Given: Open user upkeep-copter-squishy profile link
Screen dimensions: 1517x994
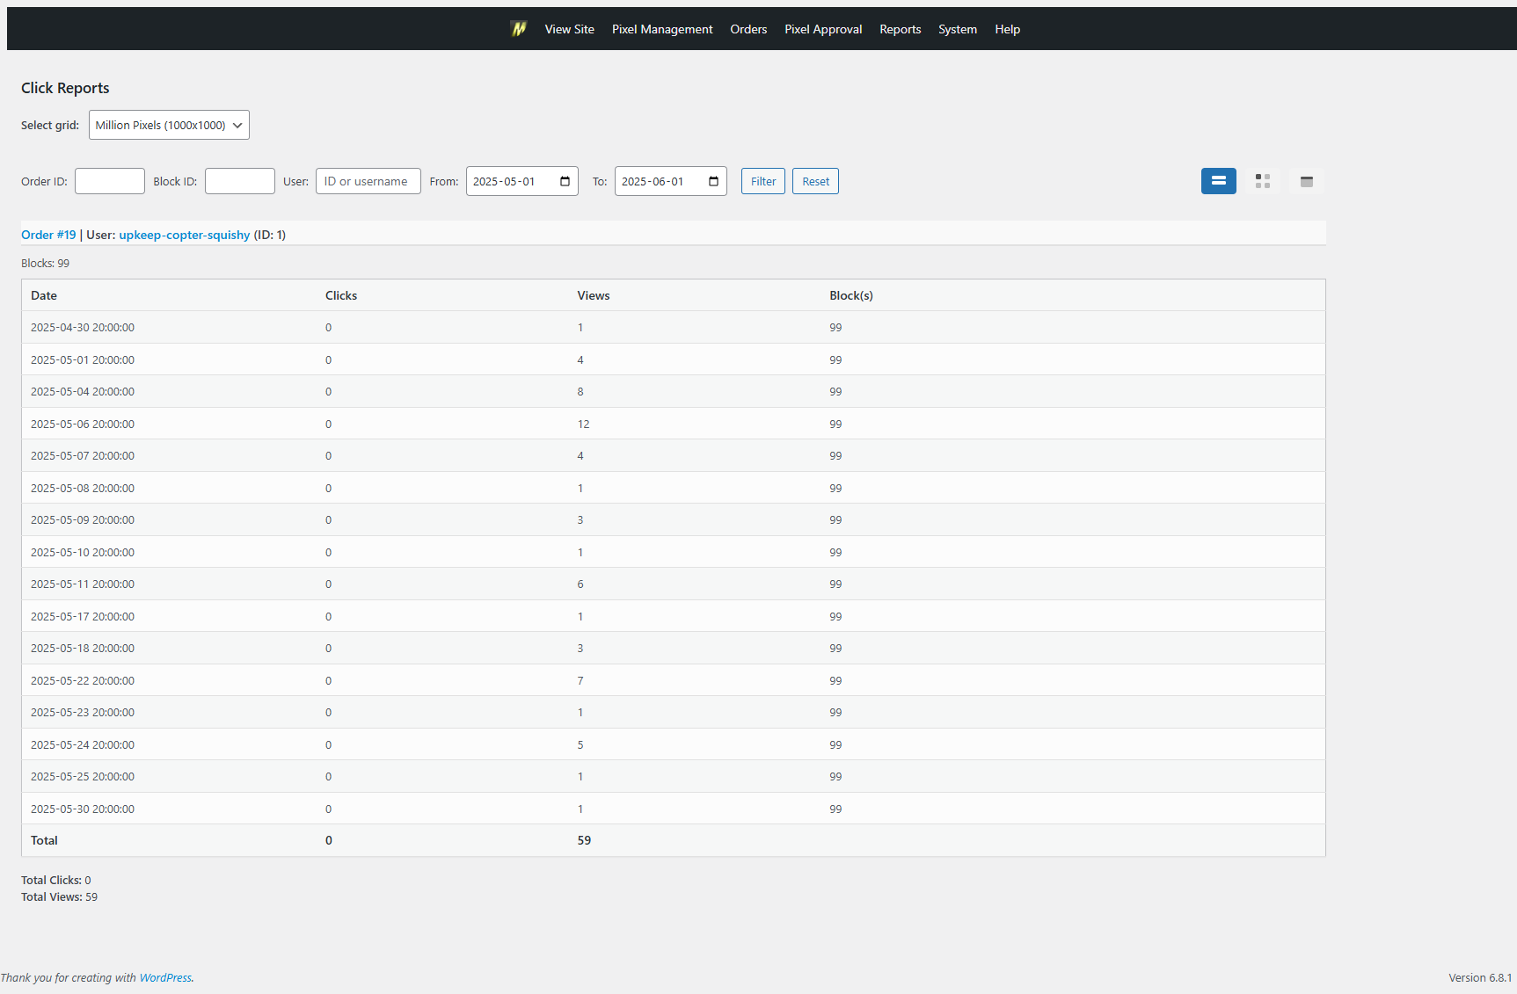Looking at the screenshot, I should pos(185,235).
